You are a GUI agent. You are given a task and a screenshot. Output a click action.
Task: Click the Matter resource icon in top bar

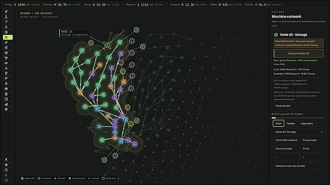click(219, 5)
